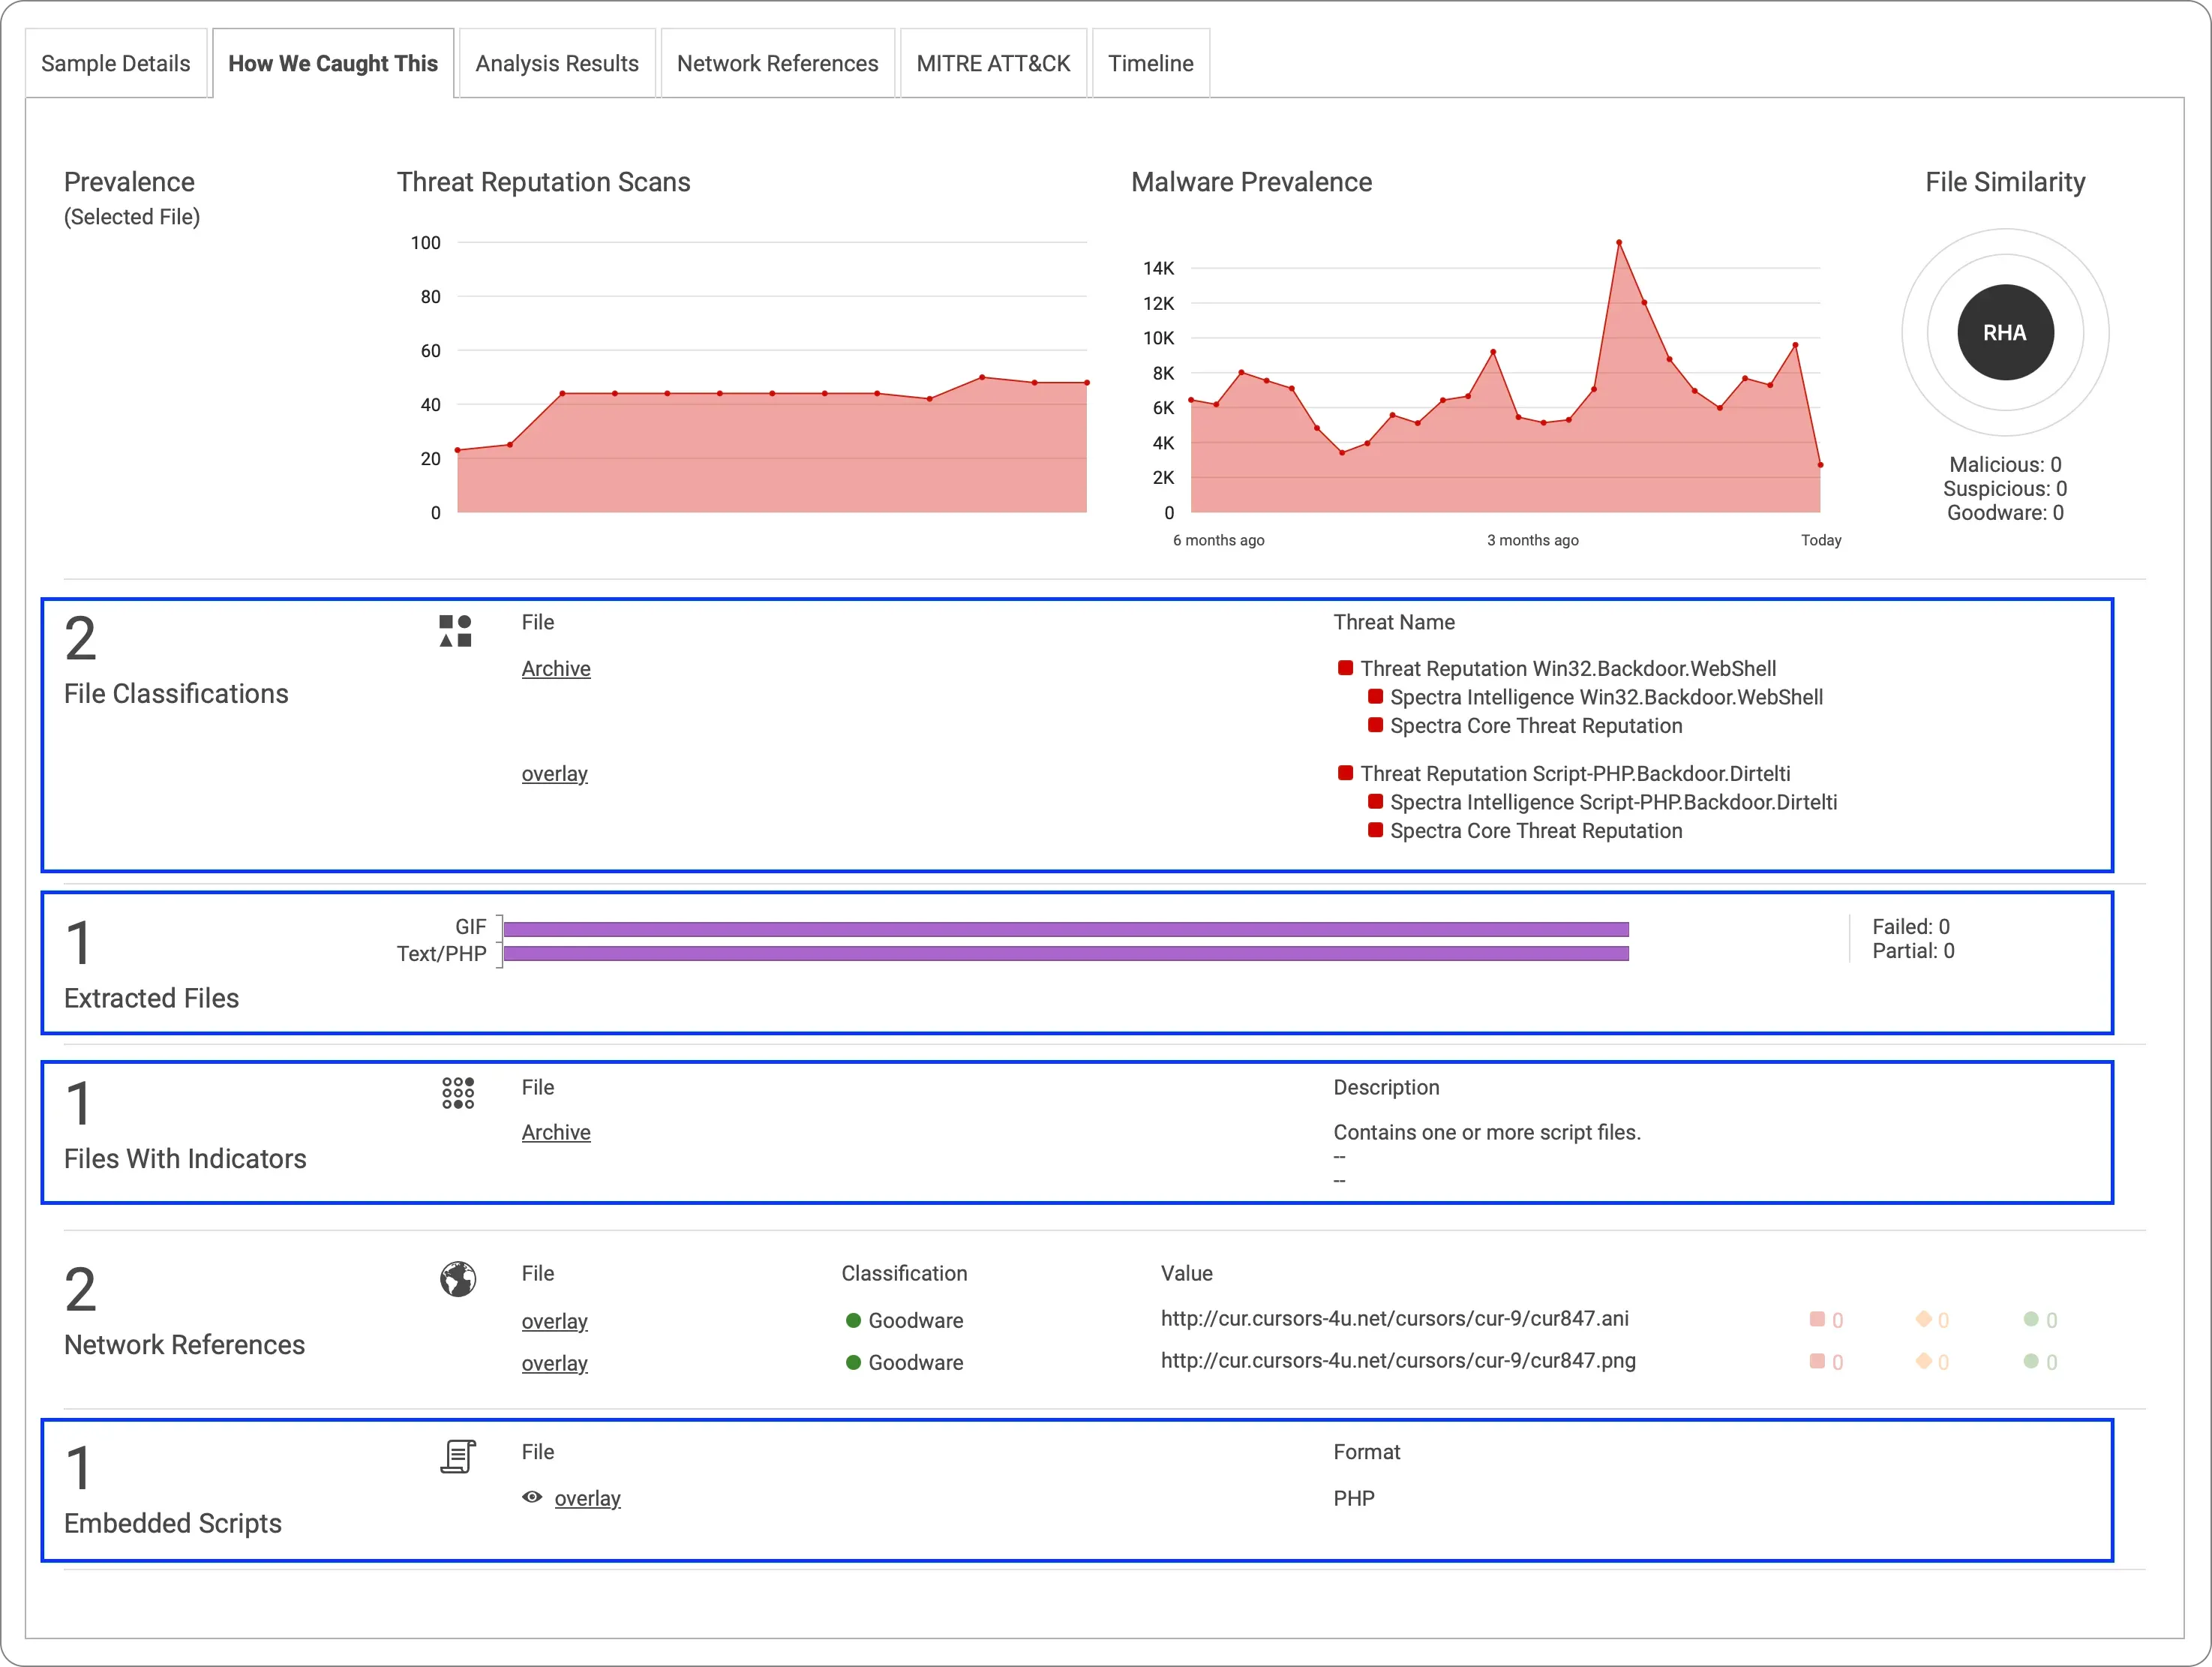Screen dimensions: 2212x1667
Task: Click the RHA File Similarity circle
Action: point(2004,333)
